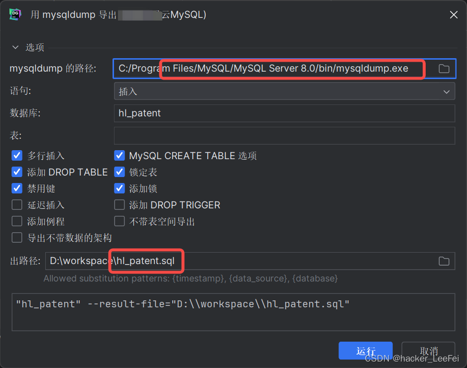Viewport: 467px width, 368px height.
Task: Open folder browser for the output path
Action: coord(444,261)
